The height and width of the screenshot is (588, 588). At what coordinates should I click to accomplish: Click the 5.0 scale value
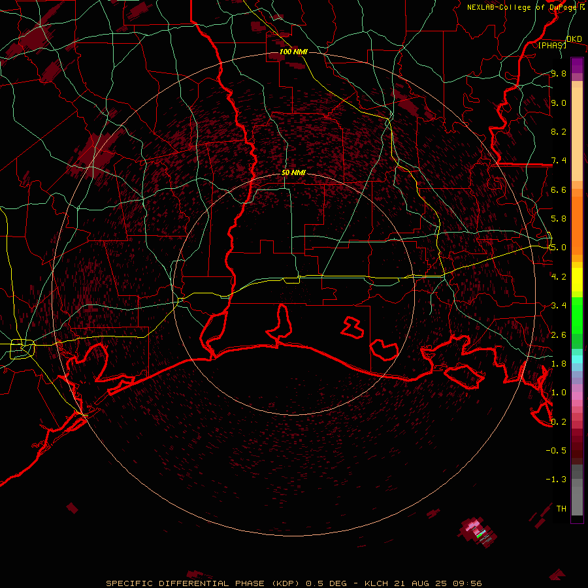click(559, 248)
